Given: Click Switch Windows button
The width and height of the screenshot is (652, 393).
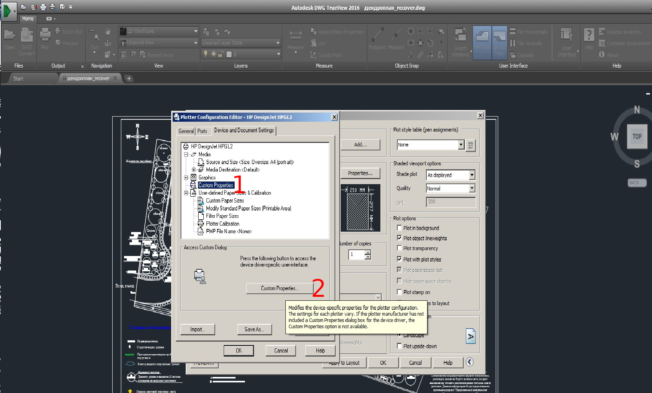Looking at the screenshot, I should click(x=460, y=42).
